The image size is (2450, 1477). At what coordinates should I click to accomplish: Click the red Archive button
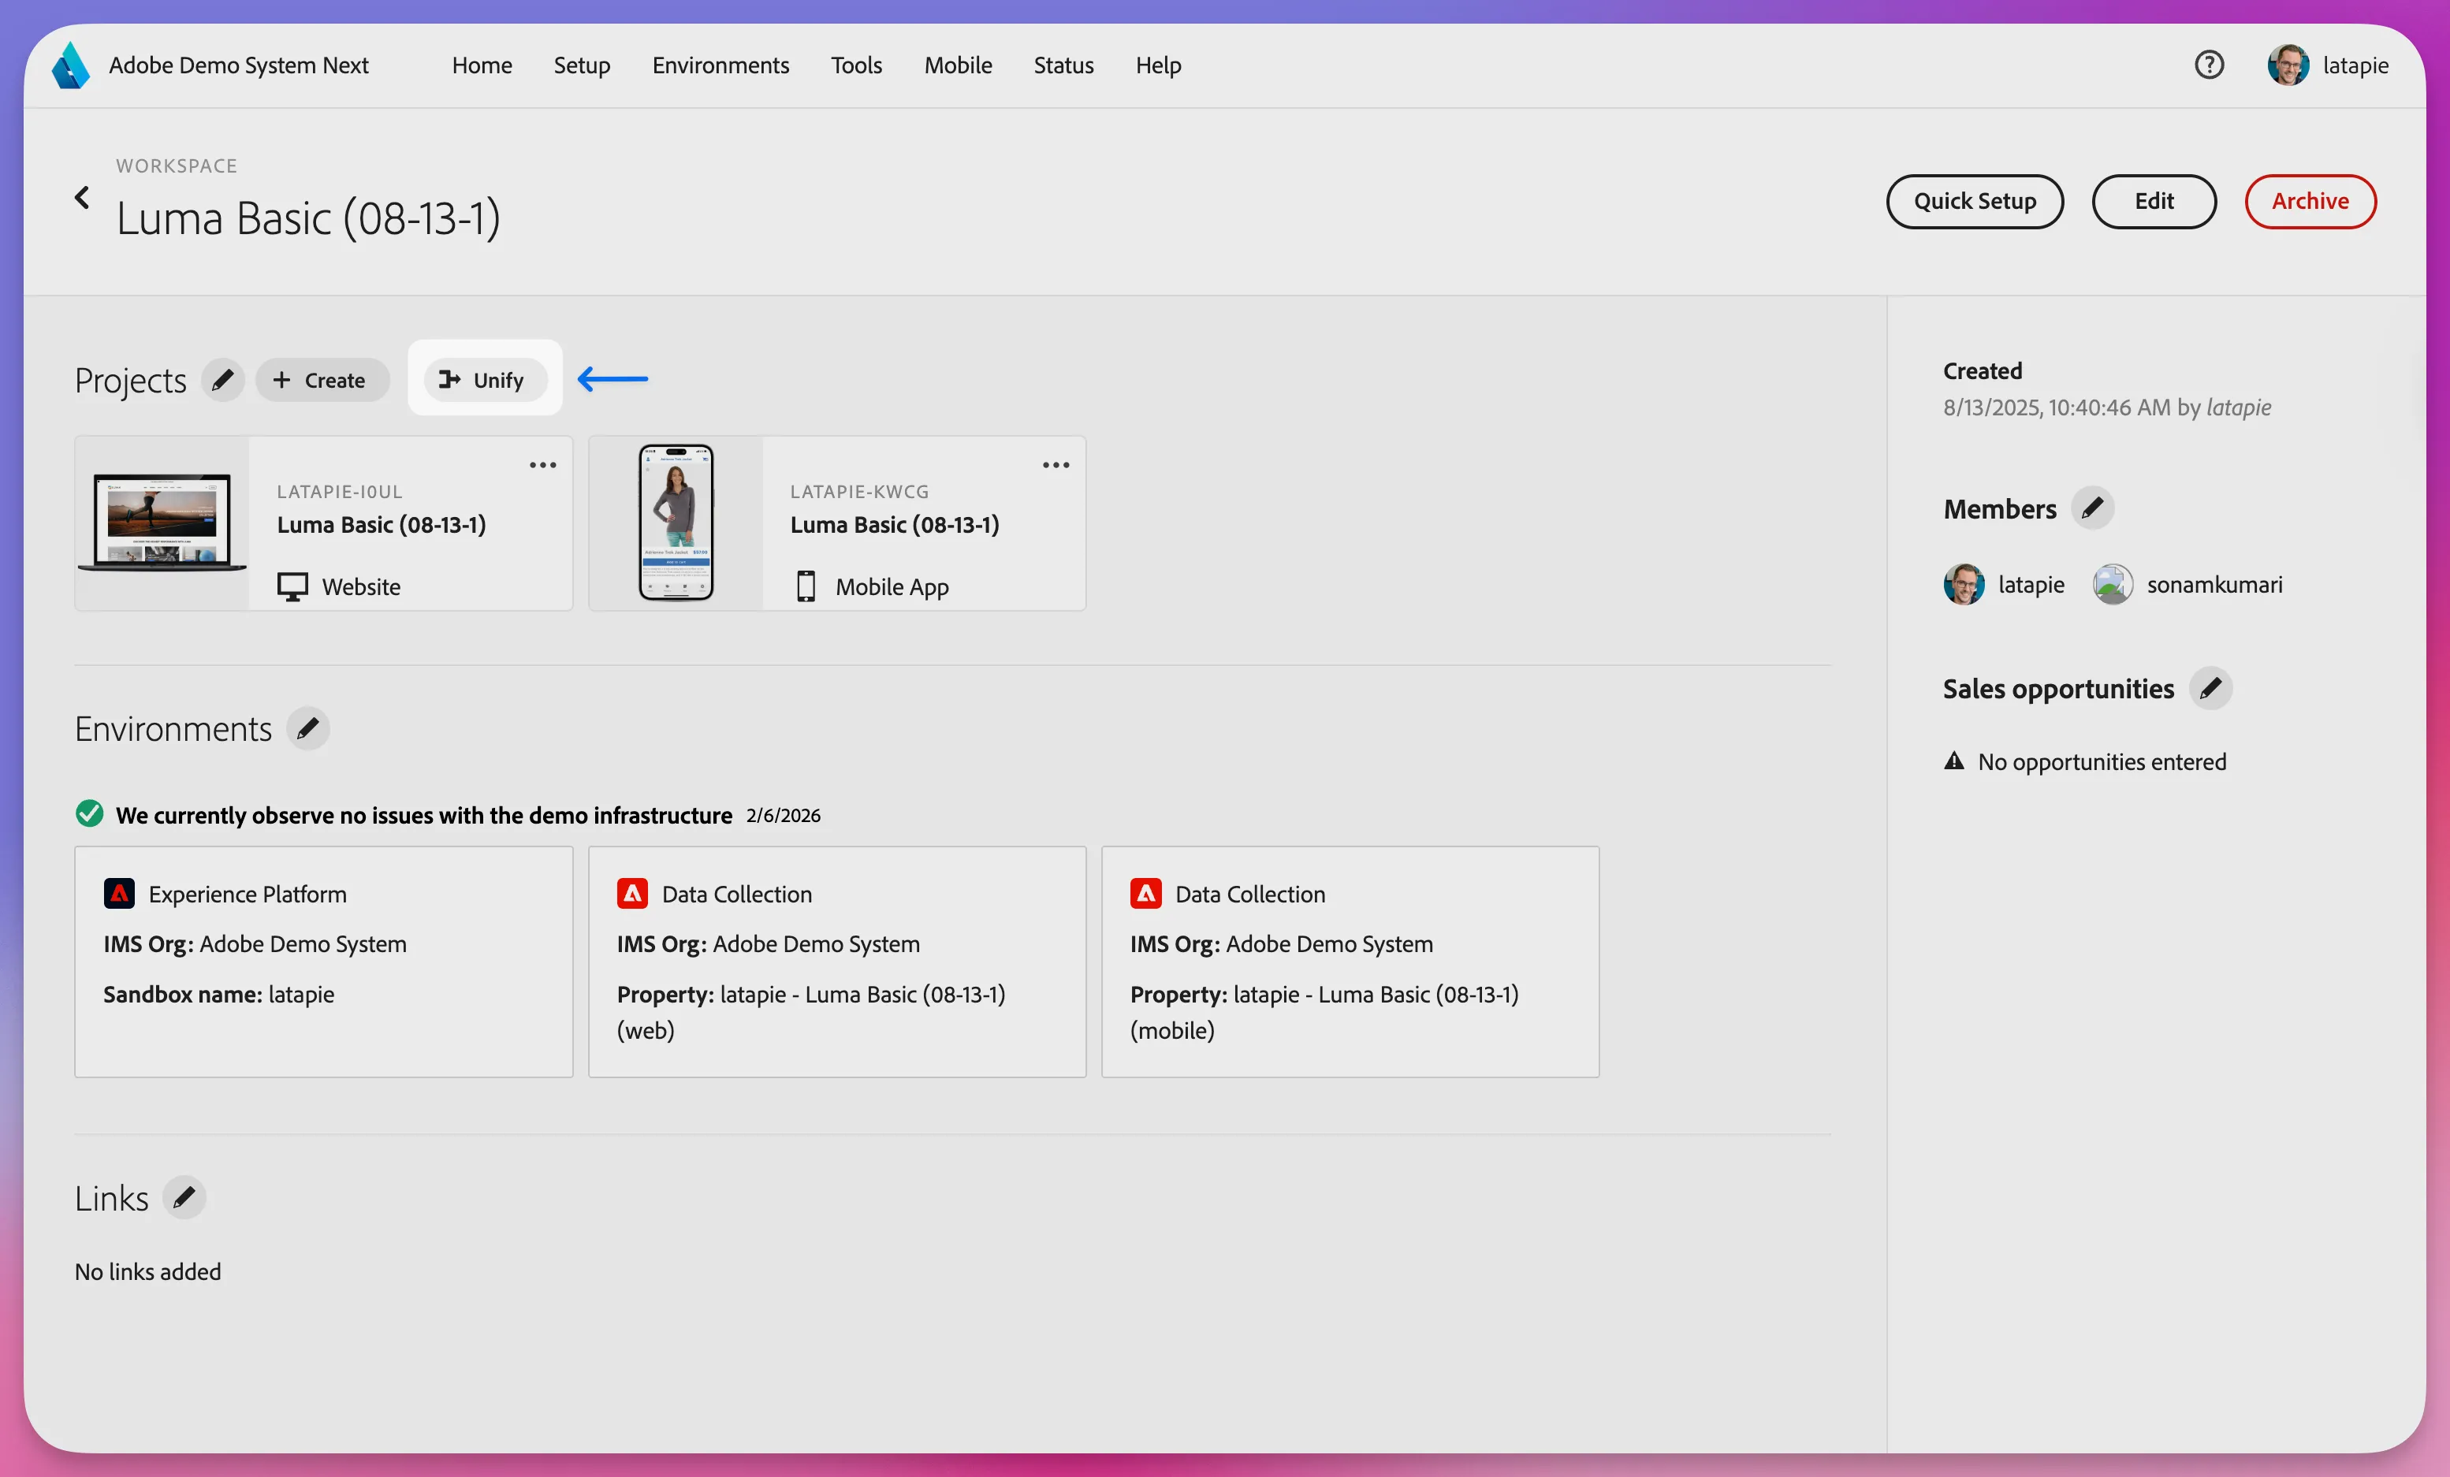pos(2310,202)
